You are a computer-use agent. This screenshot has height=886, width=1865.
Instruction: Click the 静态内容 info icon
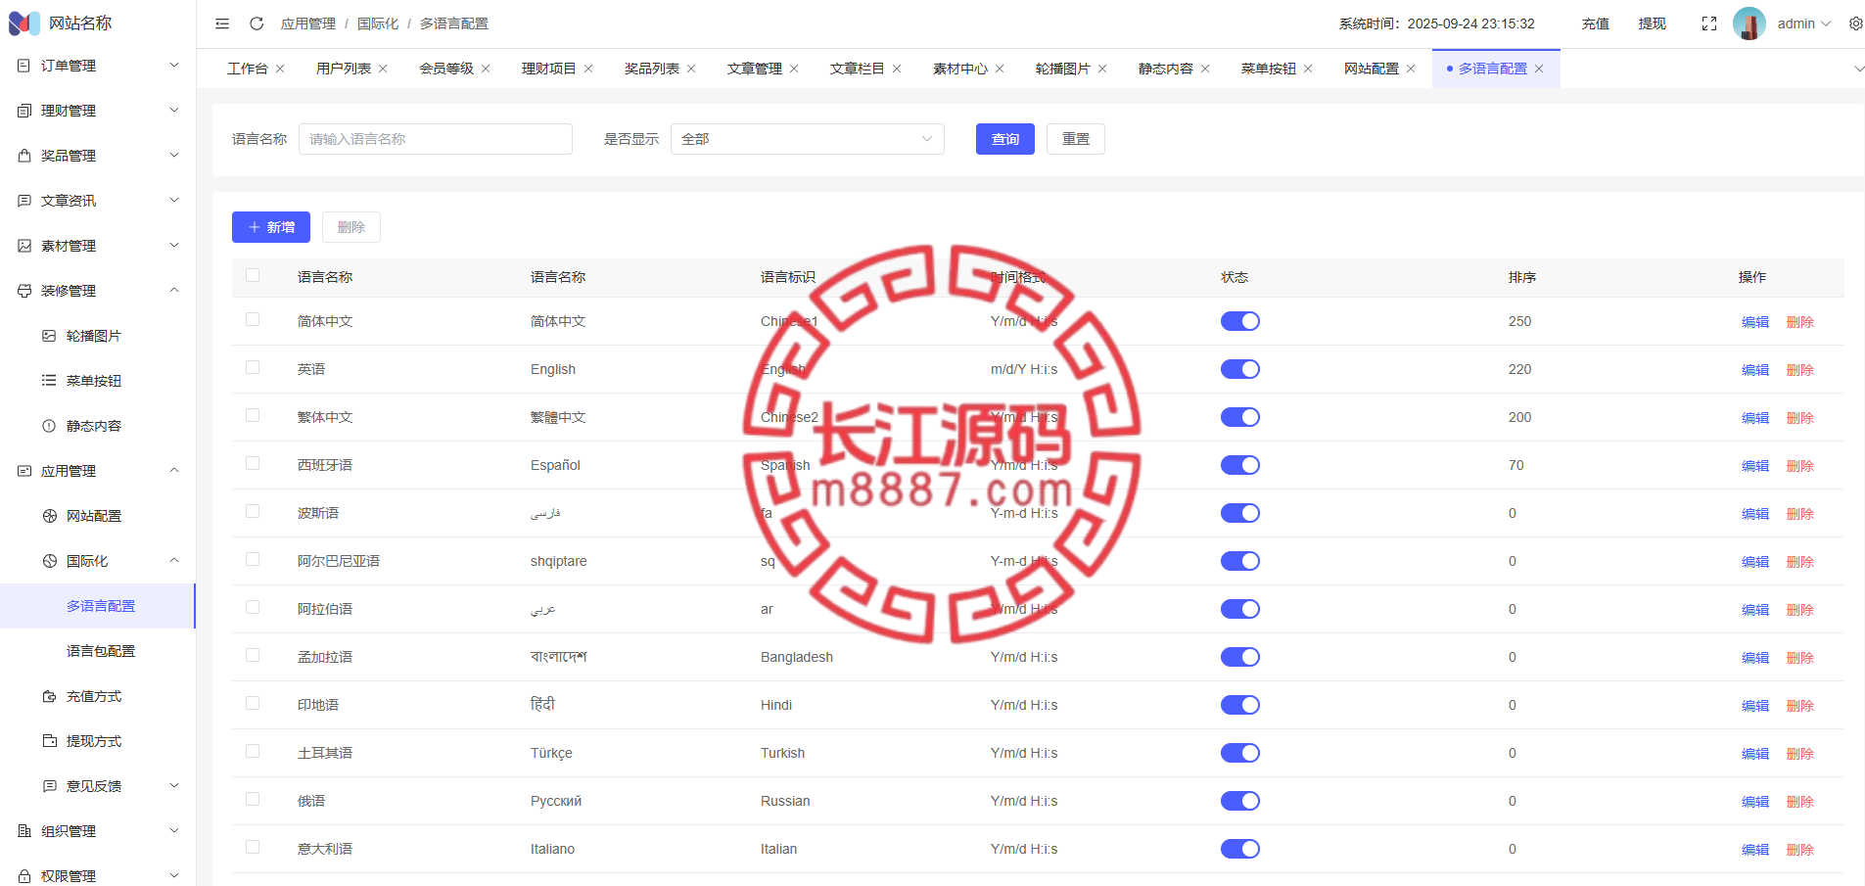pyautogui.click(x=49, y=426)
